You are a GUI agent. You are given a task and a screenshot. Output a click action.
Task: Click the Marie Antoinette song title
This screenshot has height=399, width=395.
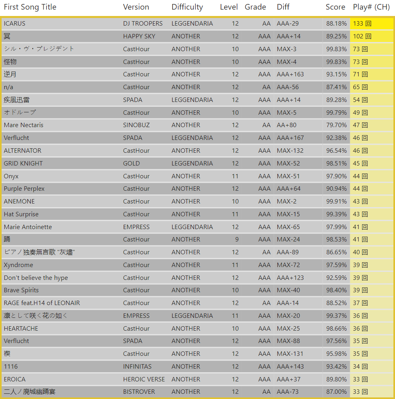pos(28,227)
